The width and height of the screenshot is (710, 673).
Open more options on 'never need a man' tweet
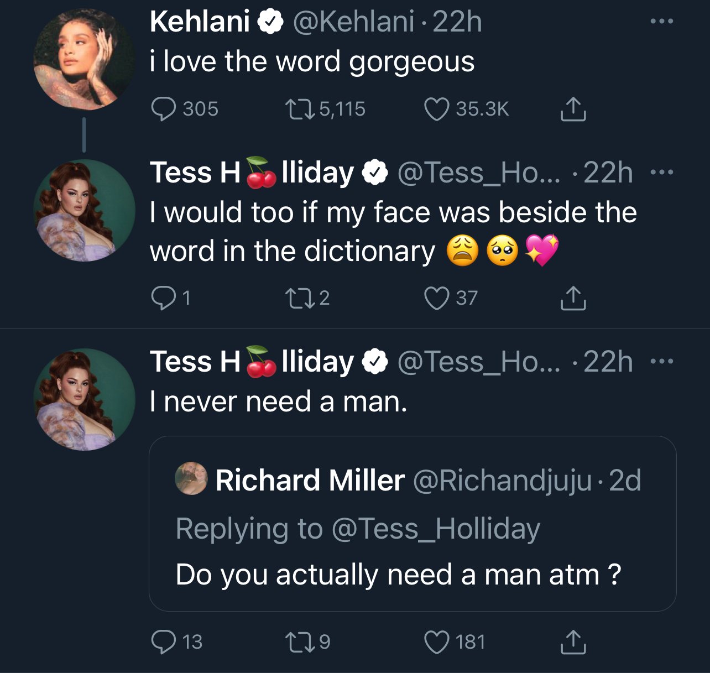(661, 362)
